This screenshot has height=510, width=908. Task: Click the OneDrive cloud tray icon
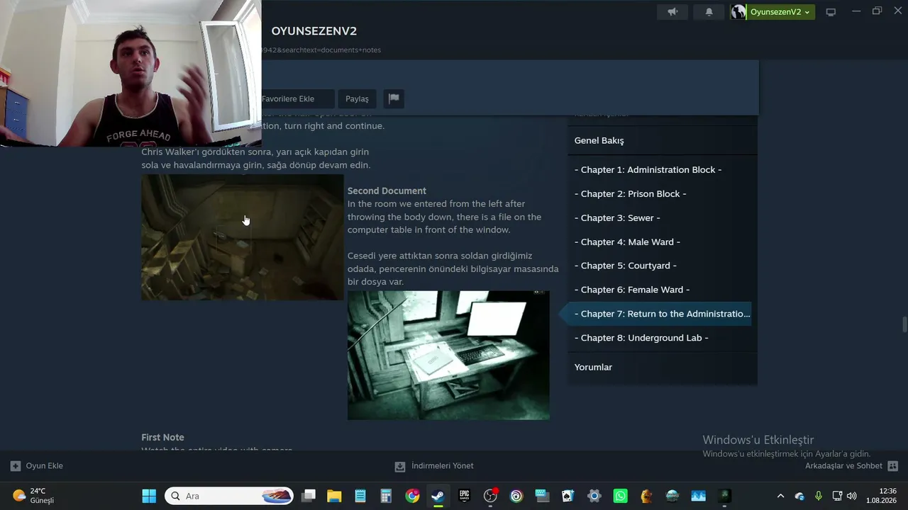(799, 496)
